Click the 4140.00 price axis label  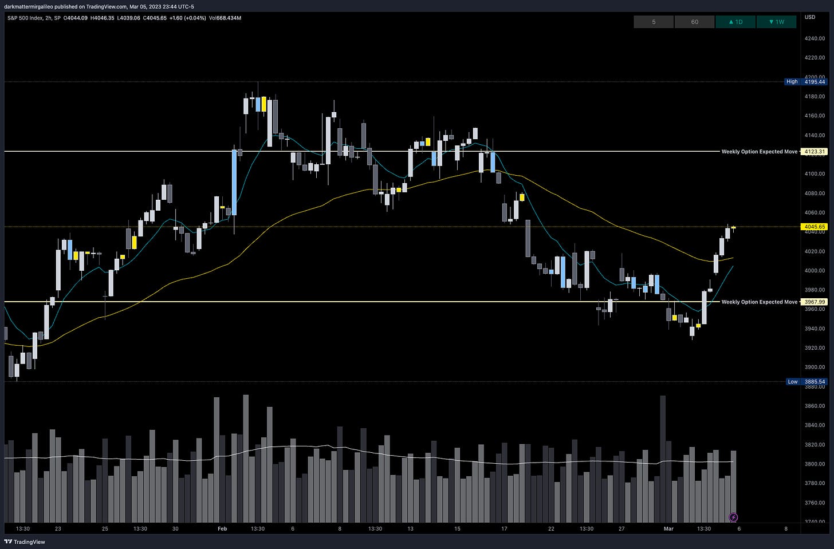815,136
